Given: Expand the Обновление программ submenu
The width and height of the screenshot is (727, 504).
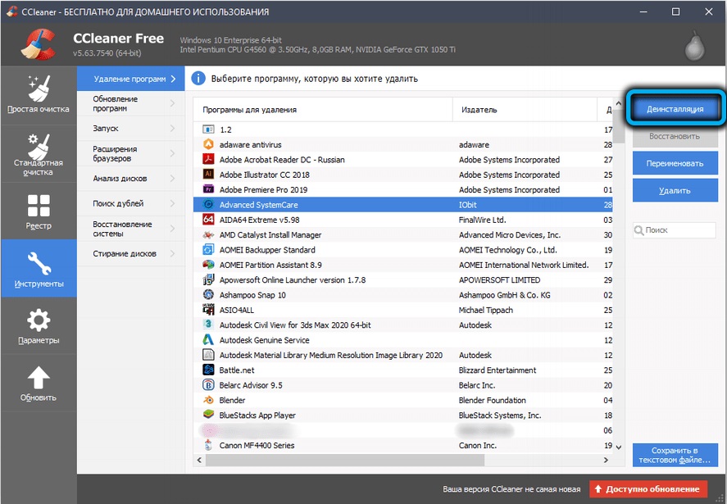Looking at the screenshot, I should pyautogui.click(x=173, y=103).
